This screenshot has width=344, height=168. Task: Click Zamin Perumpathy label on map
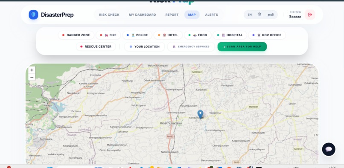coord(110,150)
